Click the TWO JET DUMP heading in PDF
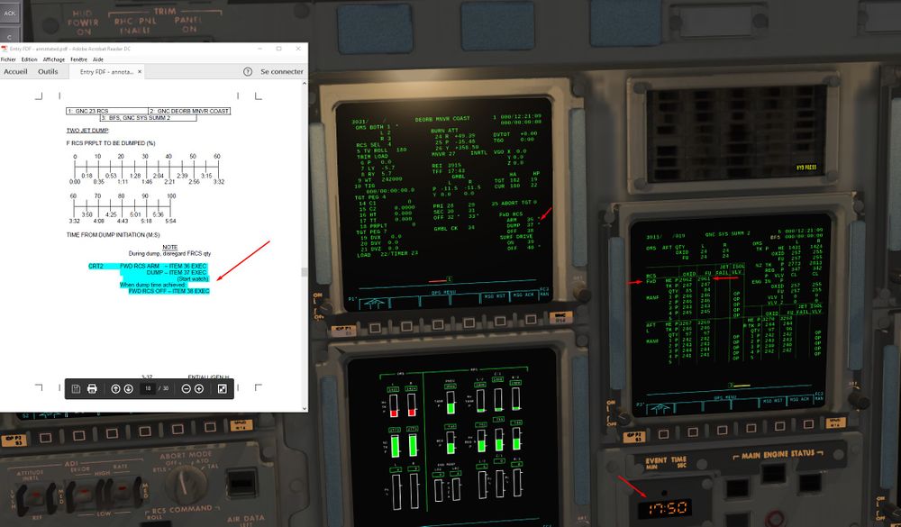Viewport: 901px width, 527px height. 87,131
